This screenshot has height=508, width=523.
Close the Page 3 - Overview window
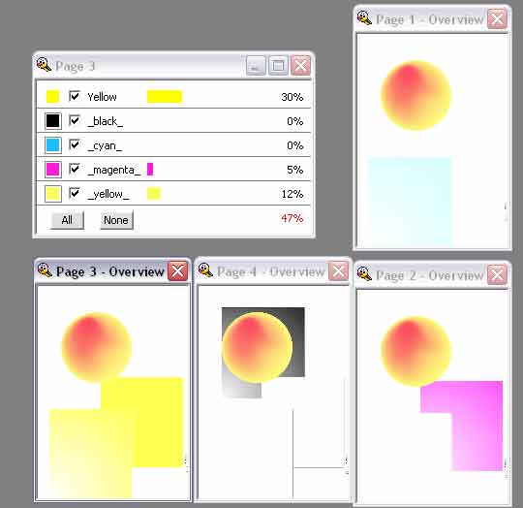[x=177, y=271]
